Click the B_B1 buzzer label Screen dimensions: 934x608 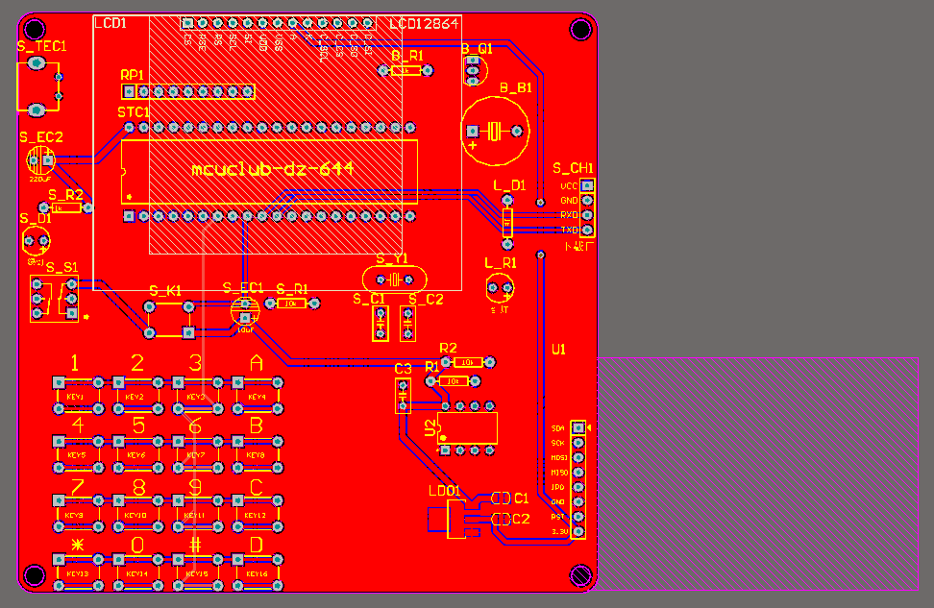pyautogui.click(x=515, y=88)
